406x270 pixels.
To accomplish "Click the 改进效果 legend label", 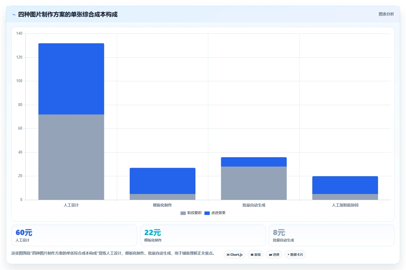I will coord(218,213).
